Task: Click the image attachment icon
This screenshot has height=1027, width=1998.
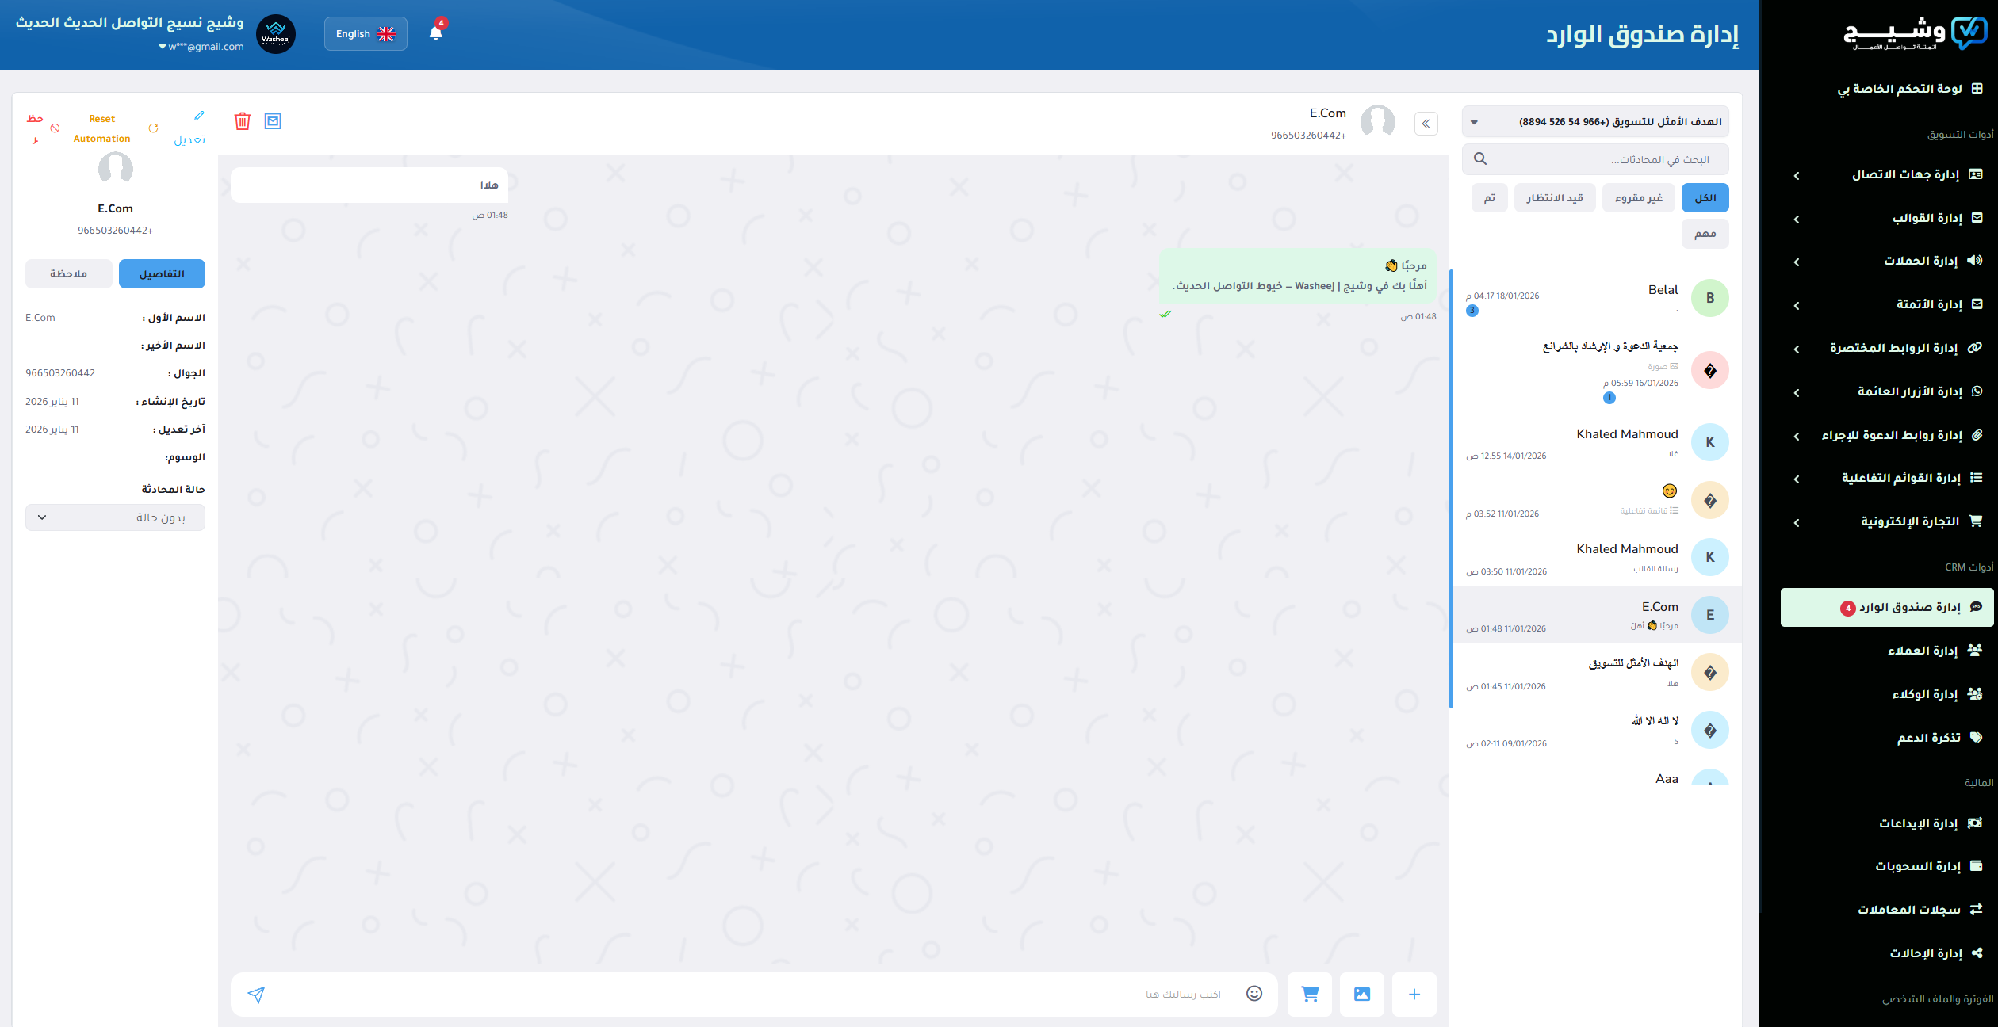Action: [1361, 994]
